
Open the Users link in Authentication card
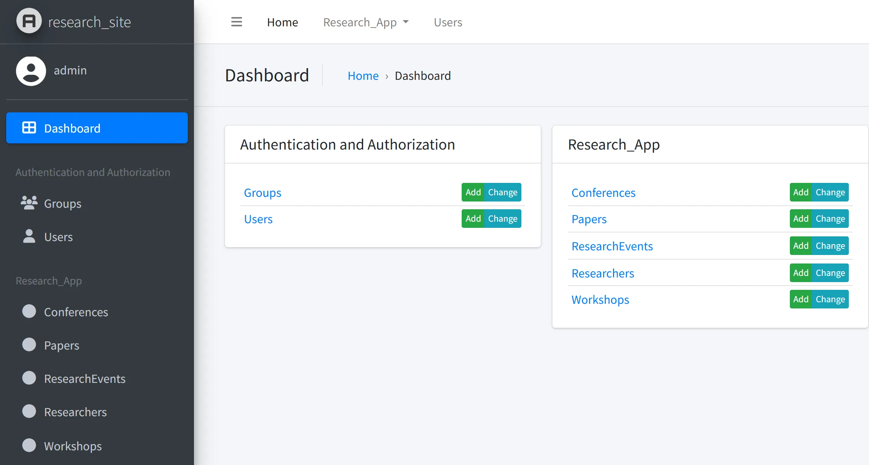pyautogui.click(x=258, y=219)
